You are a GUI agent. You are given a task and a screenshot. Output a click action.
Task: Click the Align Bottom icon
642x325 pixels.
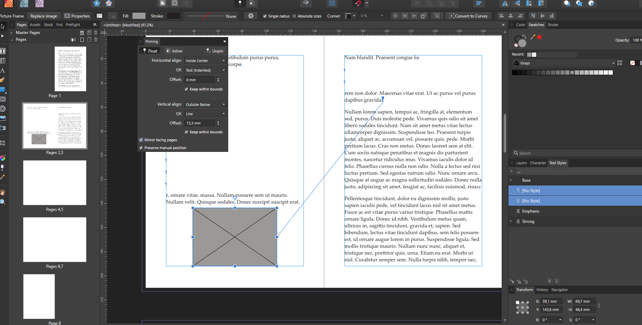[x=552, y=16]
